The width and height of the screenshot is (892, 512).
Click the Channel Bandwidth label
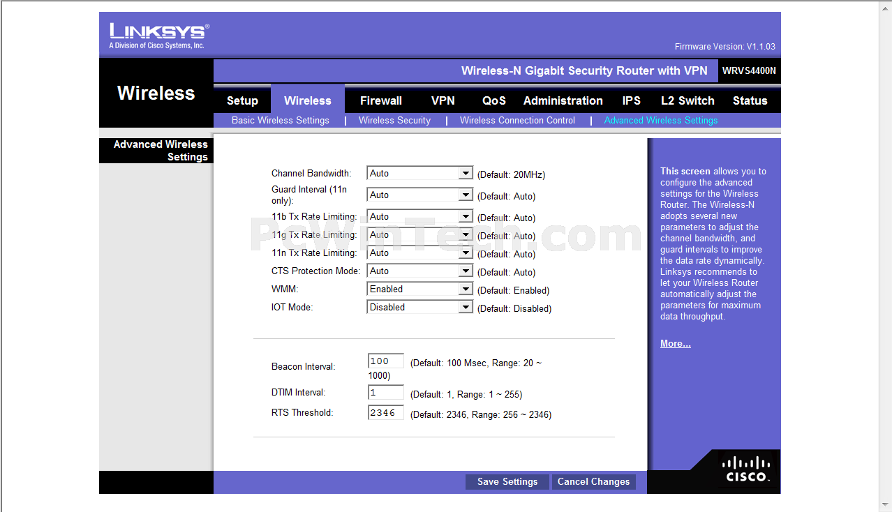(x=311, y=174)
